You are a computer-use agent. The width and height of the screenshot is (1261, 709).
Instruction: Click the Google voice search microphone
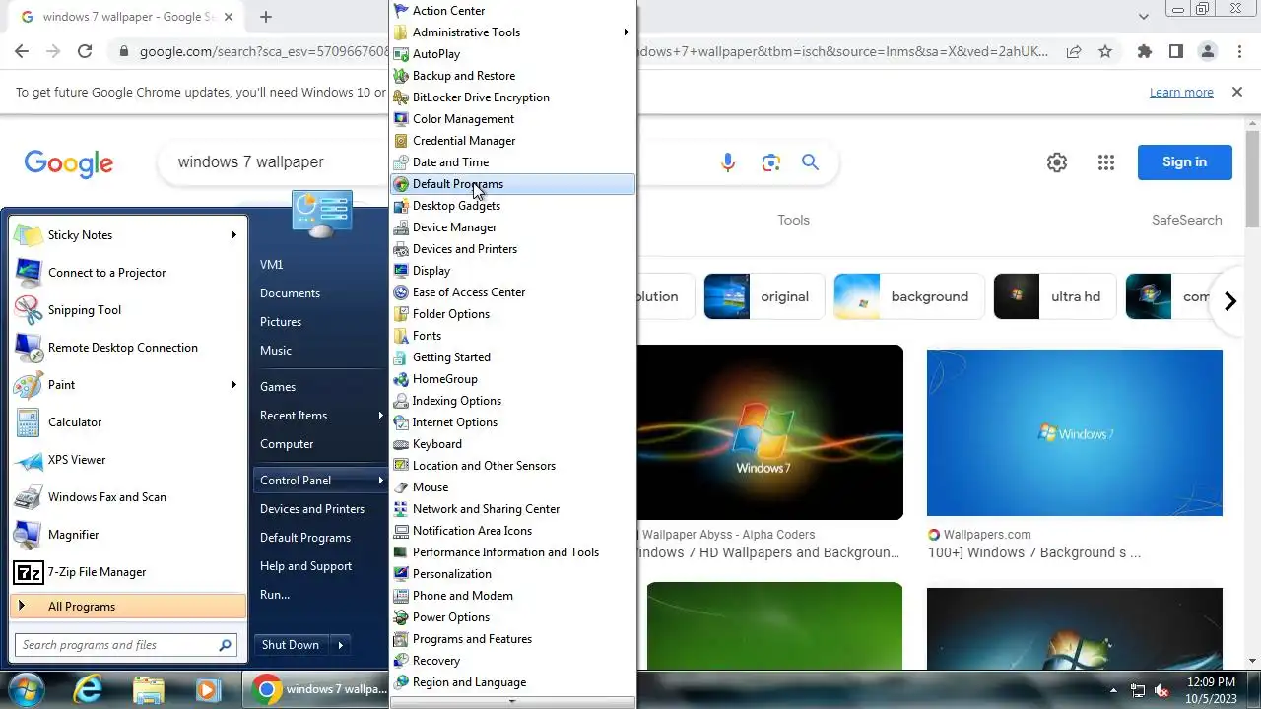(x=728, y=162)
